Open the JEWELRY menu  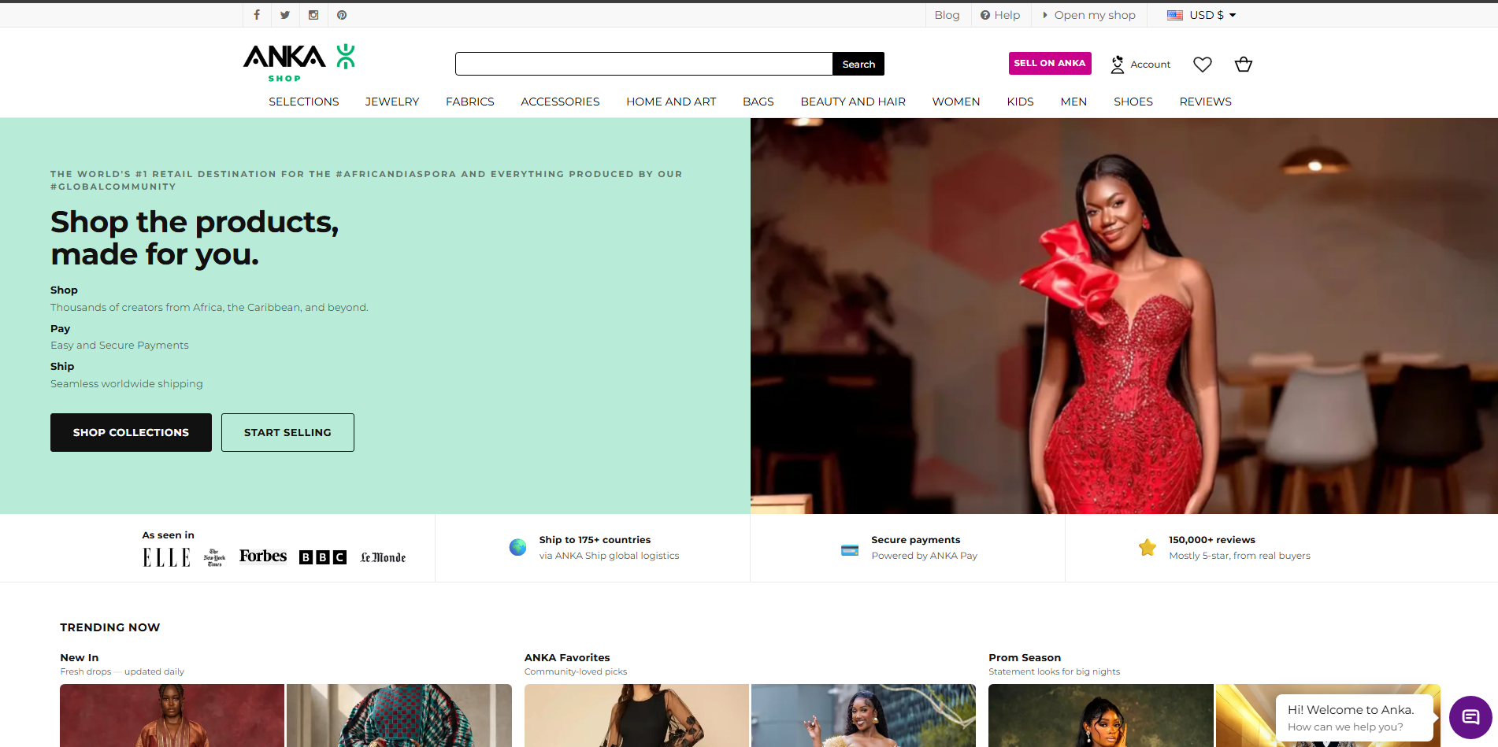tap(392, 102)
